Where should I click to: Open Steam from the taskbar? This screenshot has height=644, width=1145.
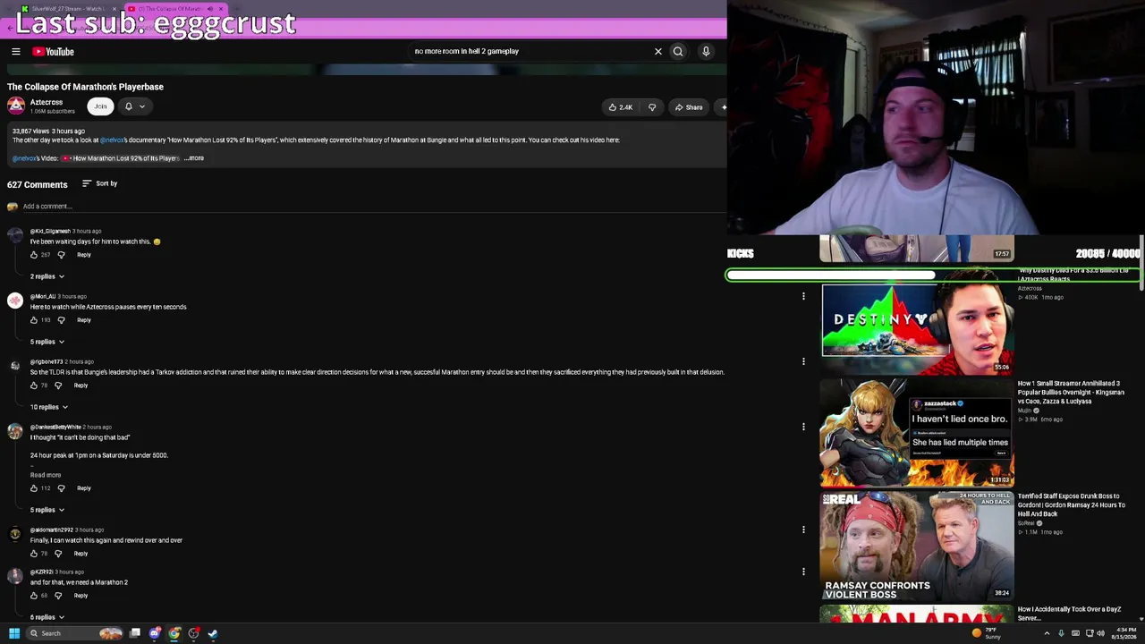coord(213,633)
